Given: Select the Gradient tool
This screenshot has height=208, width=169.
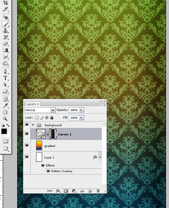Looking at the screenshot, I should 5,50.
